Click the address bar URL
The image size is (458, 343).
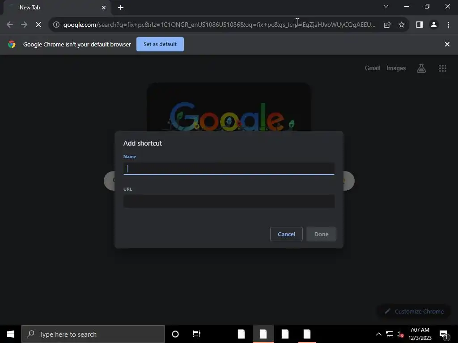219,25
